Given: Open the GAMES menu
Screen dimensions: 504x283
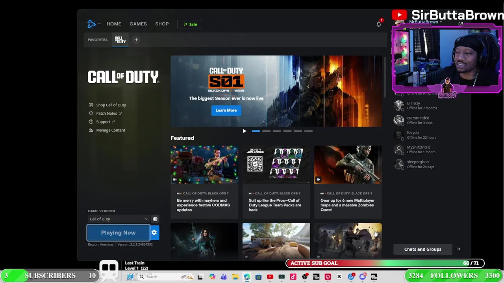Looking at the screenshot, I should (x=138, y=24).
